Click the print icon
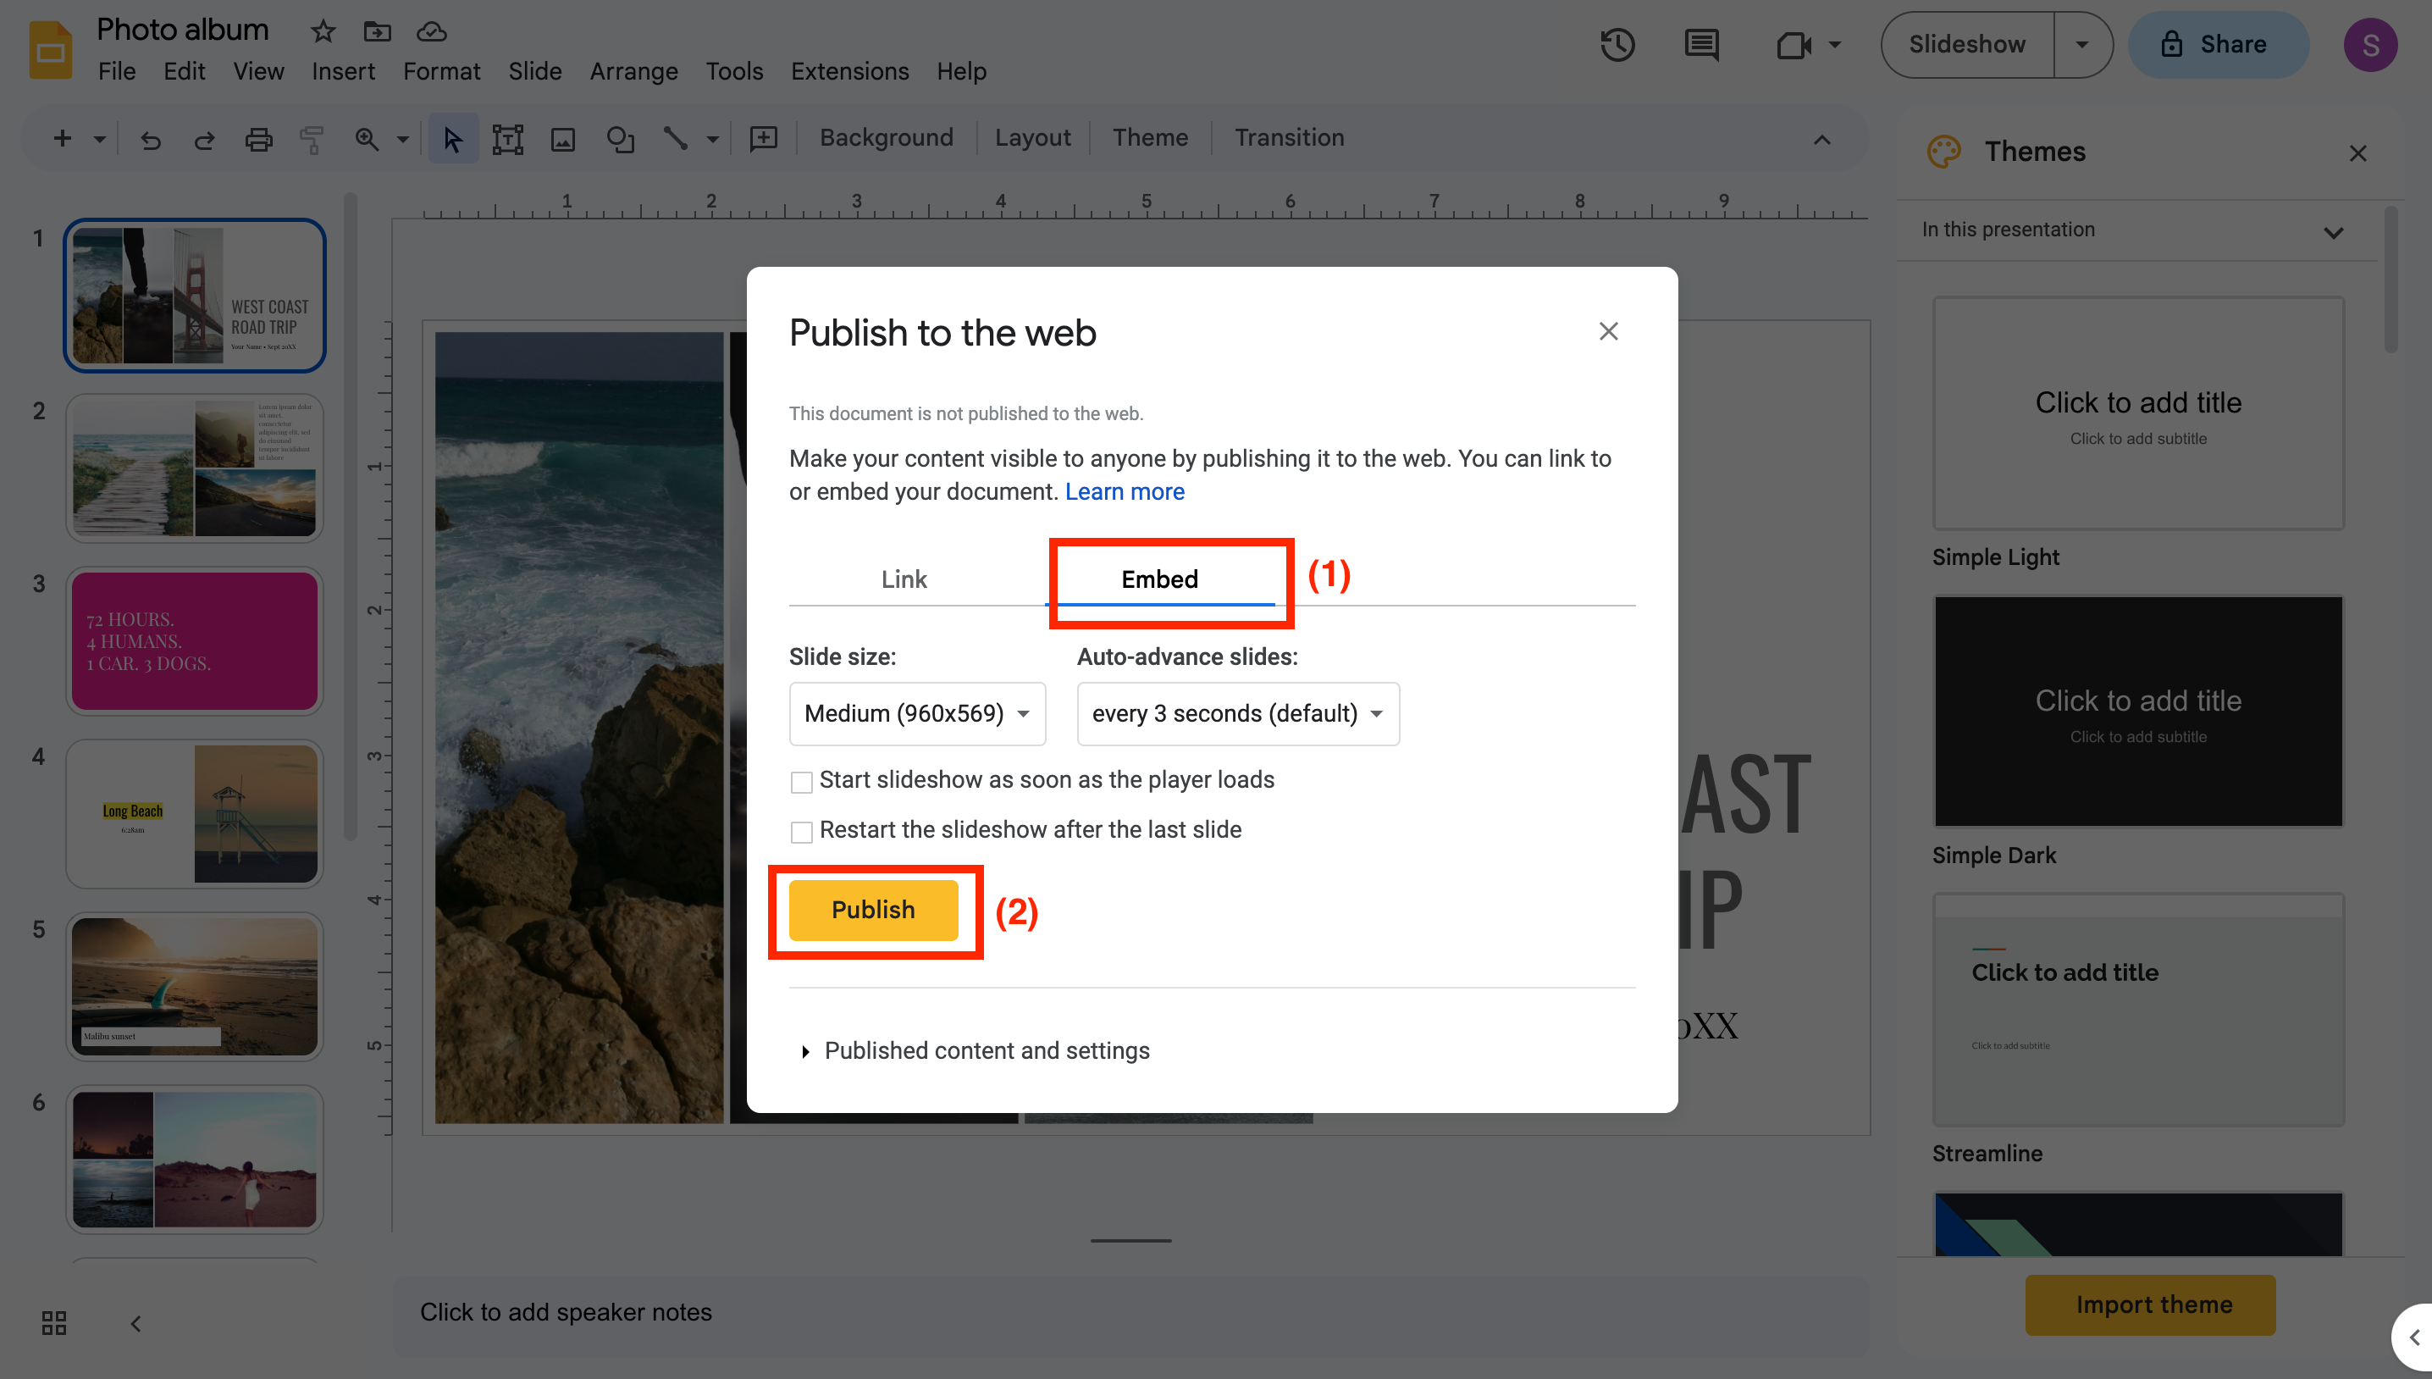Viewport: 2432px width, 1379px height. tap(258, 139)
